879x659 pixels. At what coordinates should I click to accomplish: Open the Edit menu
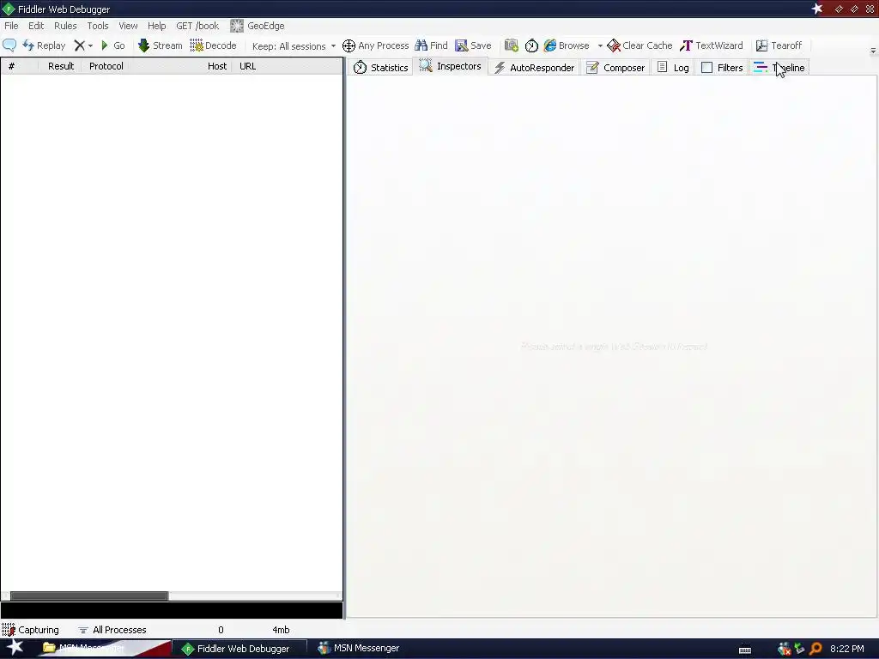[36, 26]
